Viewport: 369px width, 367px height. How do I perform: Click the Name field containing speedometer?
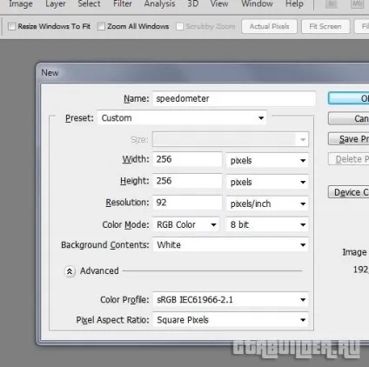pos(234,98)
